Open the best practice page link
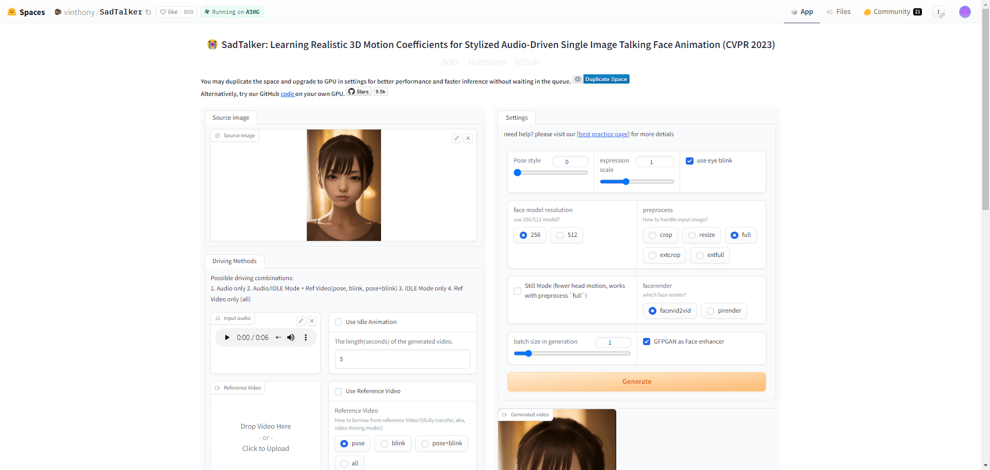Screen dimensions: 990x470 (603, 134)
